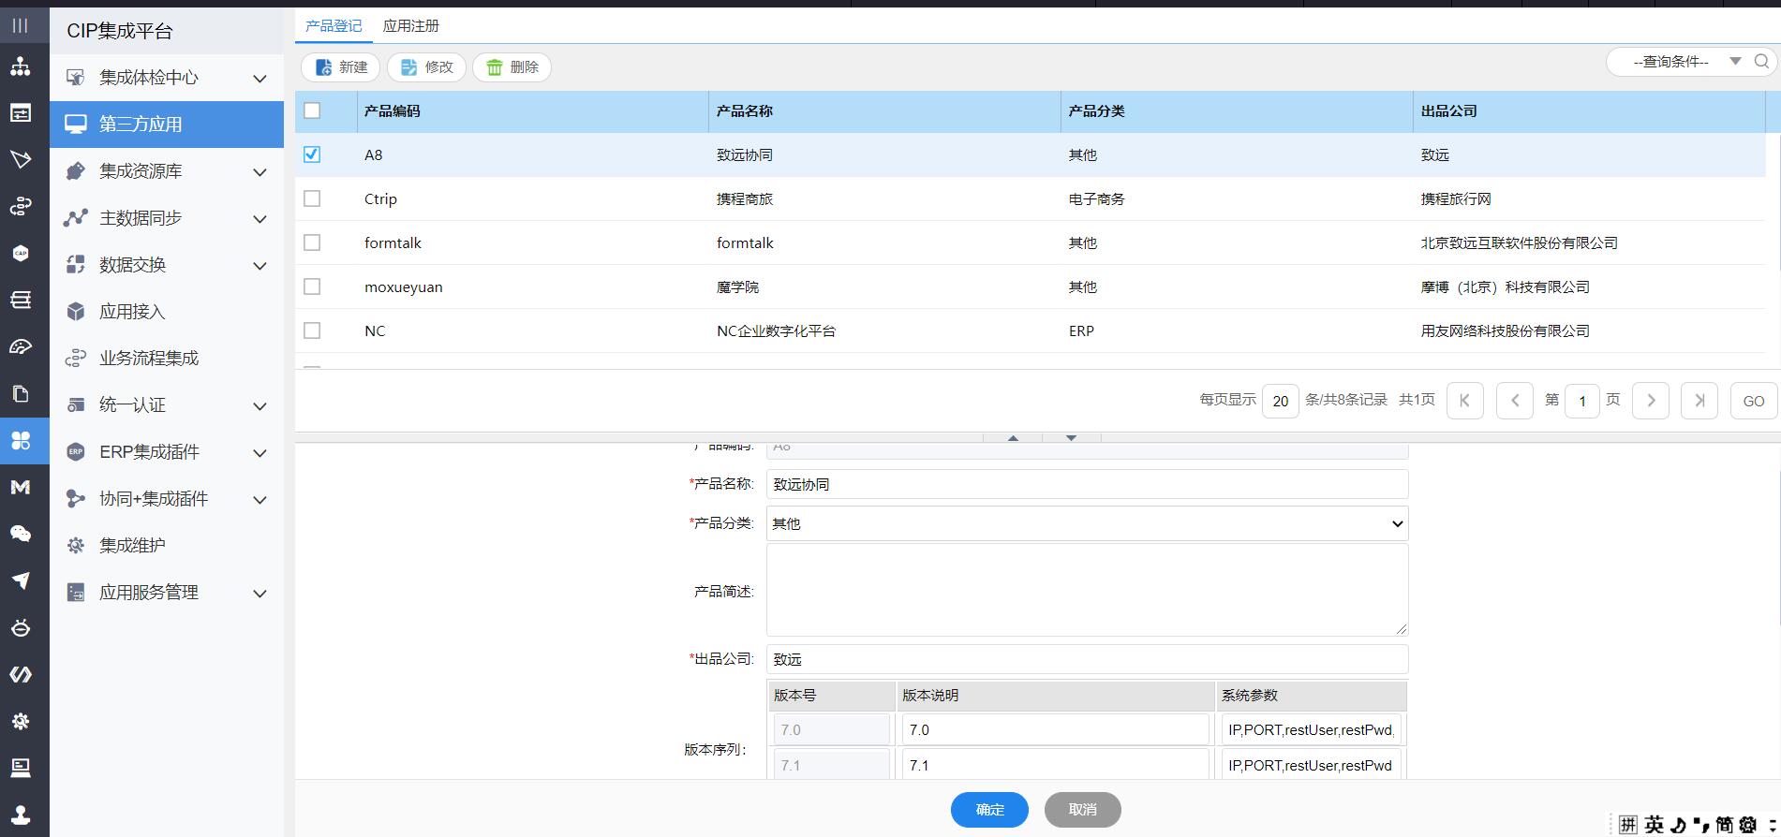
Task: Click the 确定 button
Action: pos(989,810)
